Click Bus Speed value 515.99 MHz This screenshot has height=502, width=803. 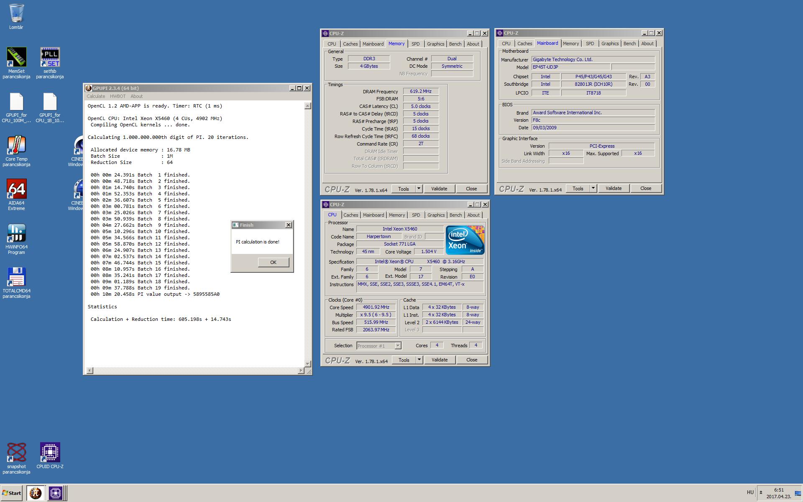(x=376, y=322)
